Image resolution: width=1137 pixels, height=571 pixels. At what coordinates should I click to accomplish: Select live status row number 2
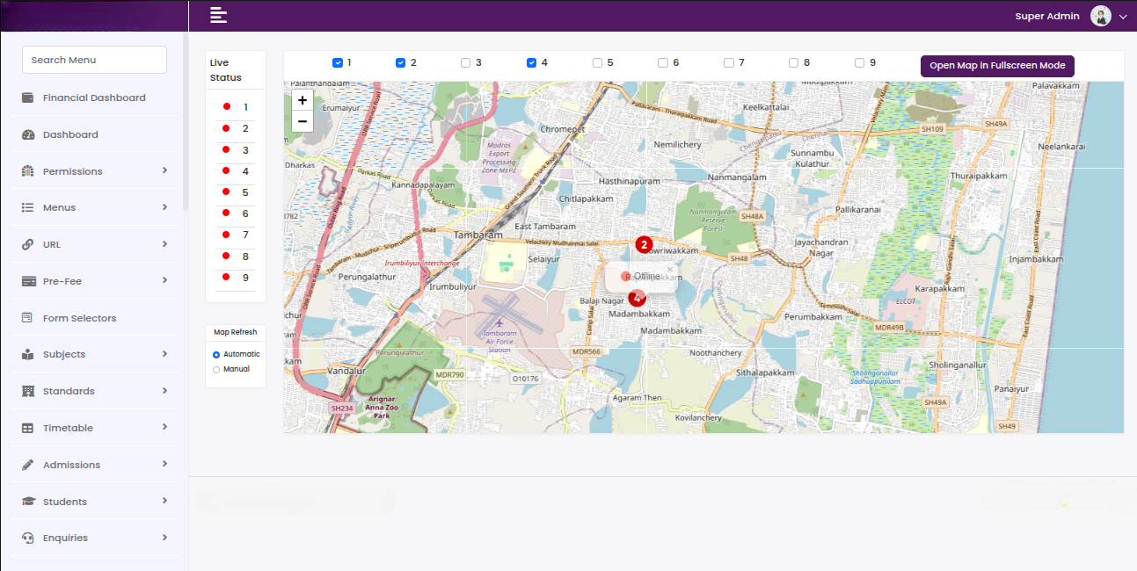(235, 128)
